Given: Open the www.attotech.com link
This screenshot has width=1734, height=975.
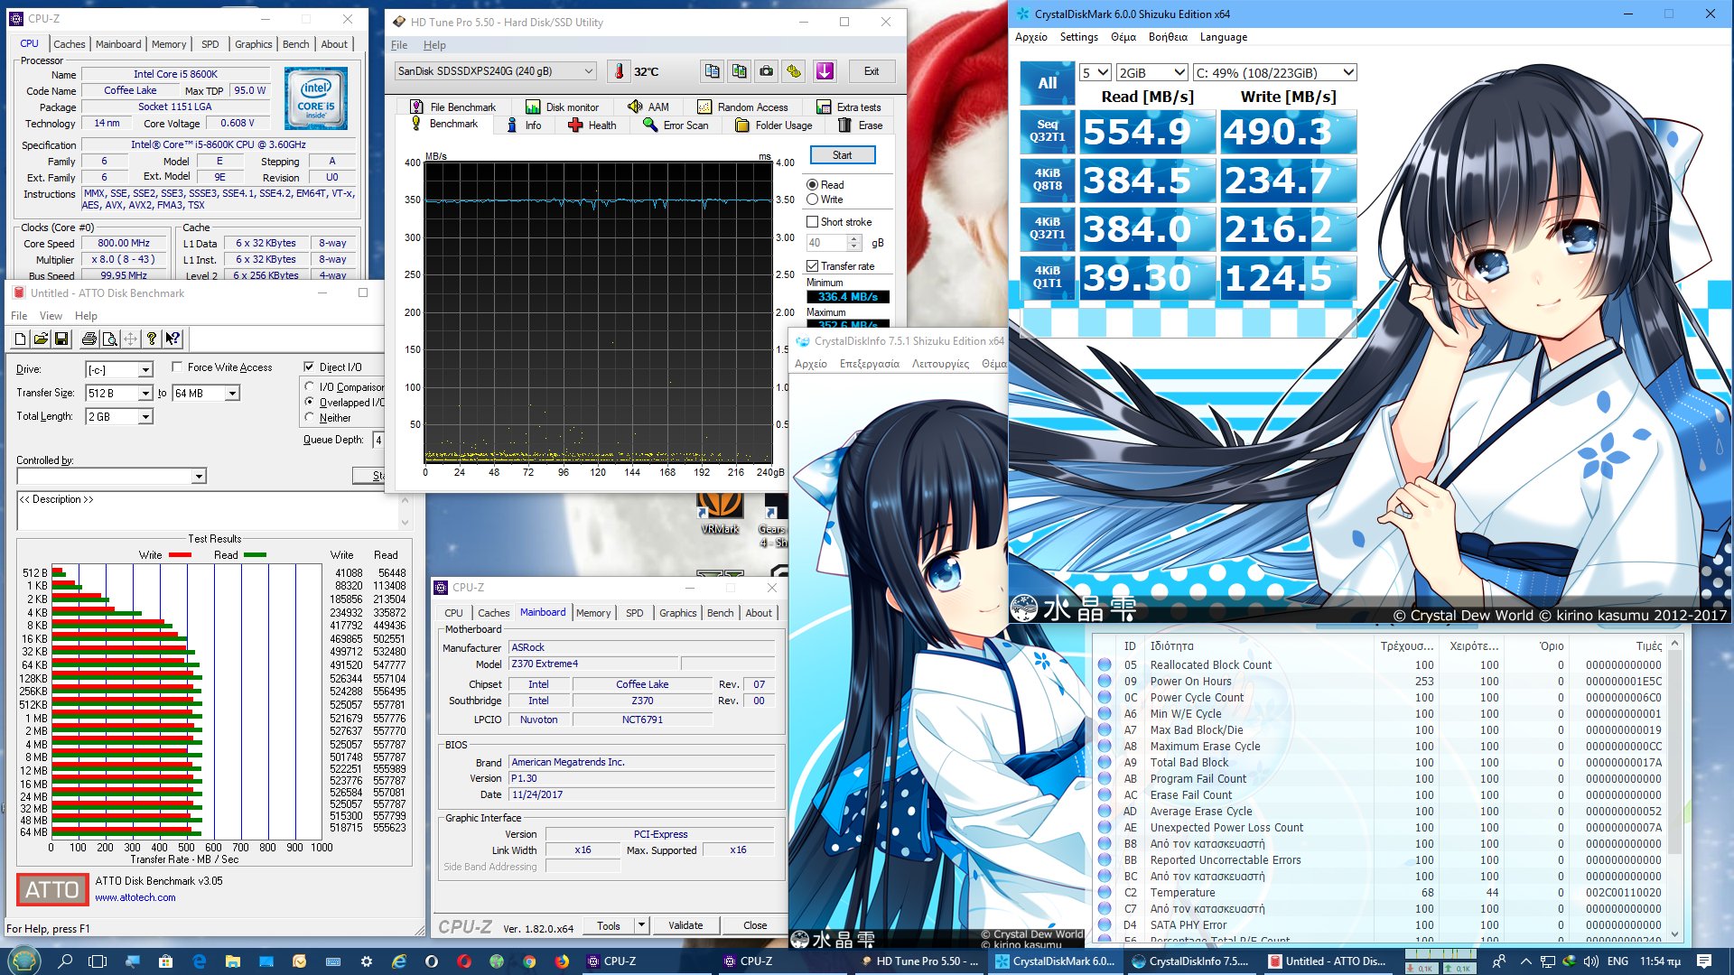Looking at the screenshot, I should 135,897.
